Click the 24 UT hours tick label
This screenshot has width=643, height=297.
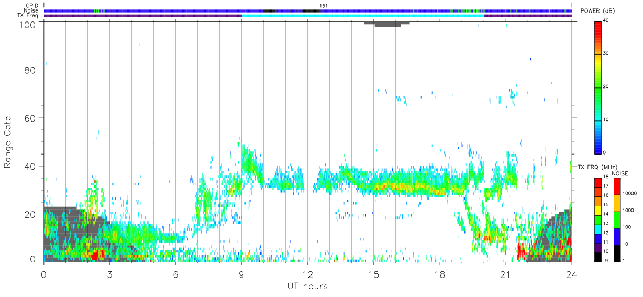click(x=572, y=274)
